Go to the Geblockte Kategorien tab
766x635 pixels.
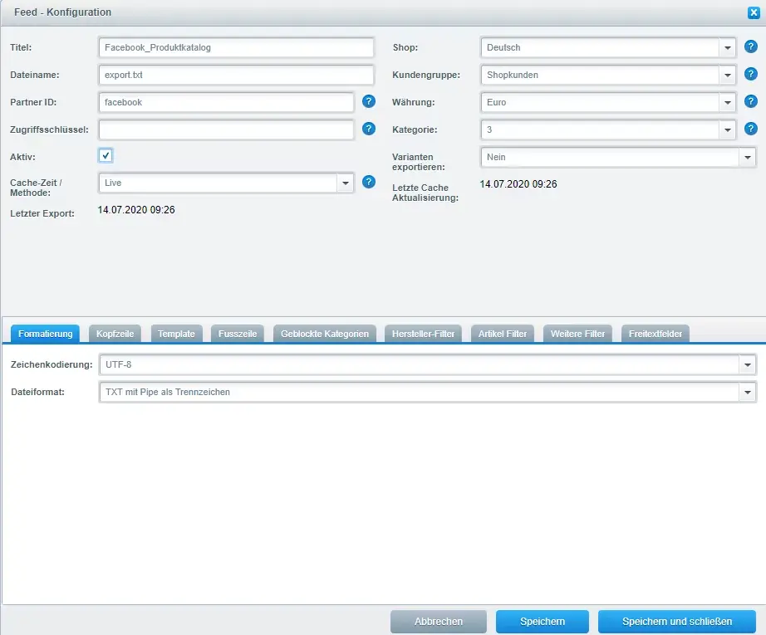[325, 334]
